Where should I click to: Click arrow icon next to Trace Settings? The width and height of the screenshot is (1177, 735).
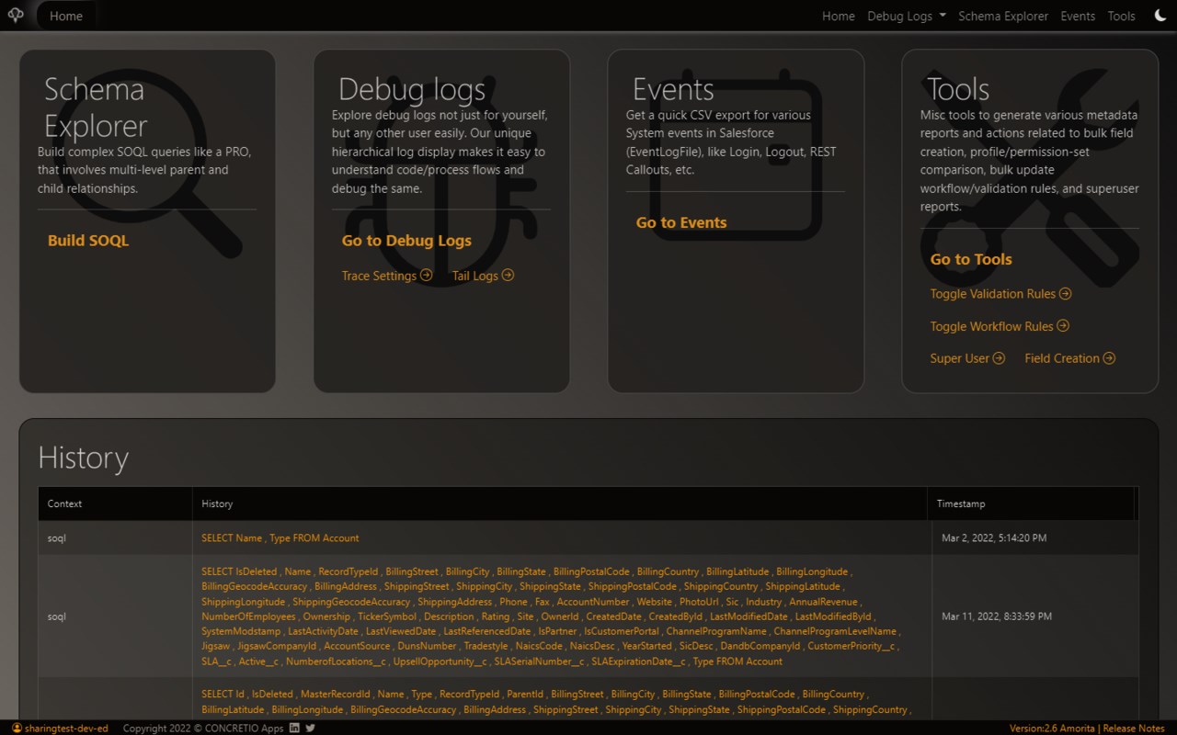click(x=426, y=275)
